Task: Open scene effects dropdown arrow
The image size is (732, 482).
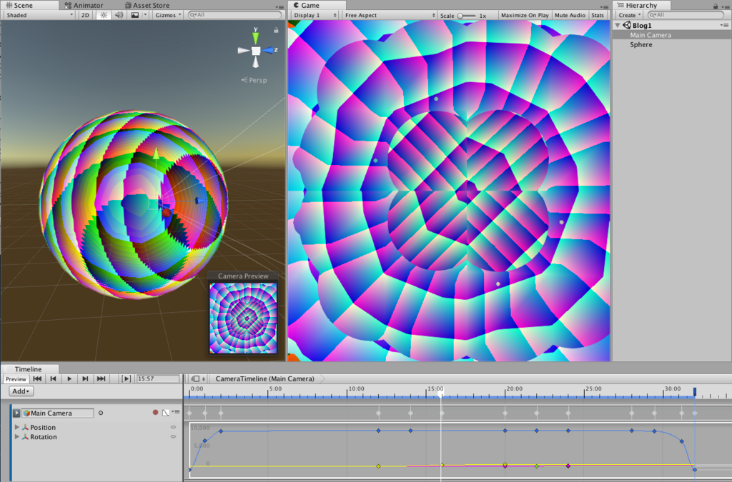Action: (x=145, y=15)
